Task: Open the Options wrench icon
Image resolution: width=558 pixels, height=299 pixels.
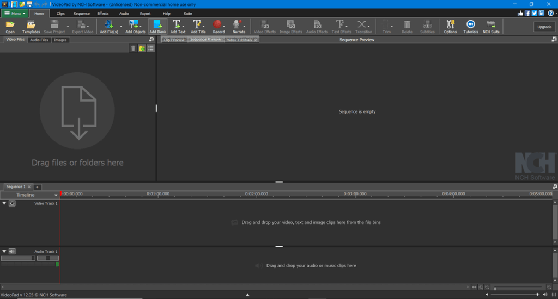Action: (450, 24)
